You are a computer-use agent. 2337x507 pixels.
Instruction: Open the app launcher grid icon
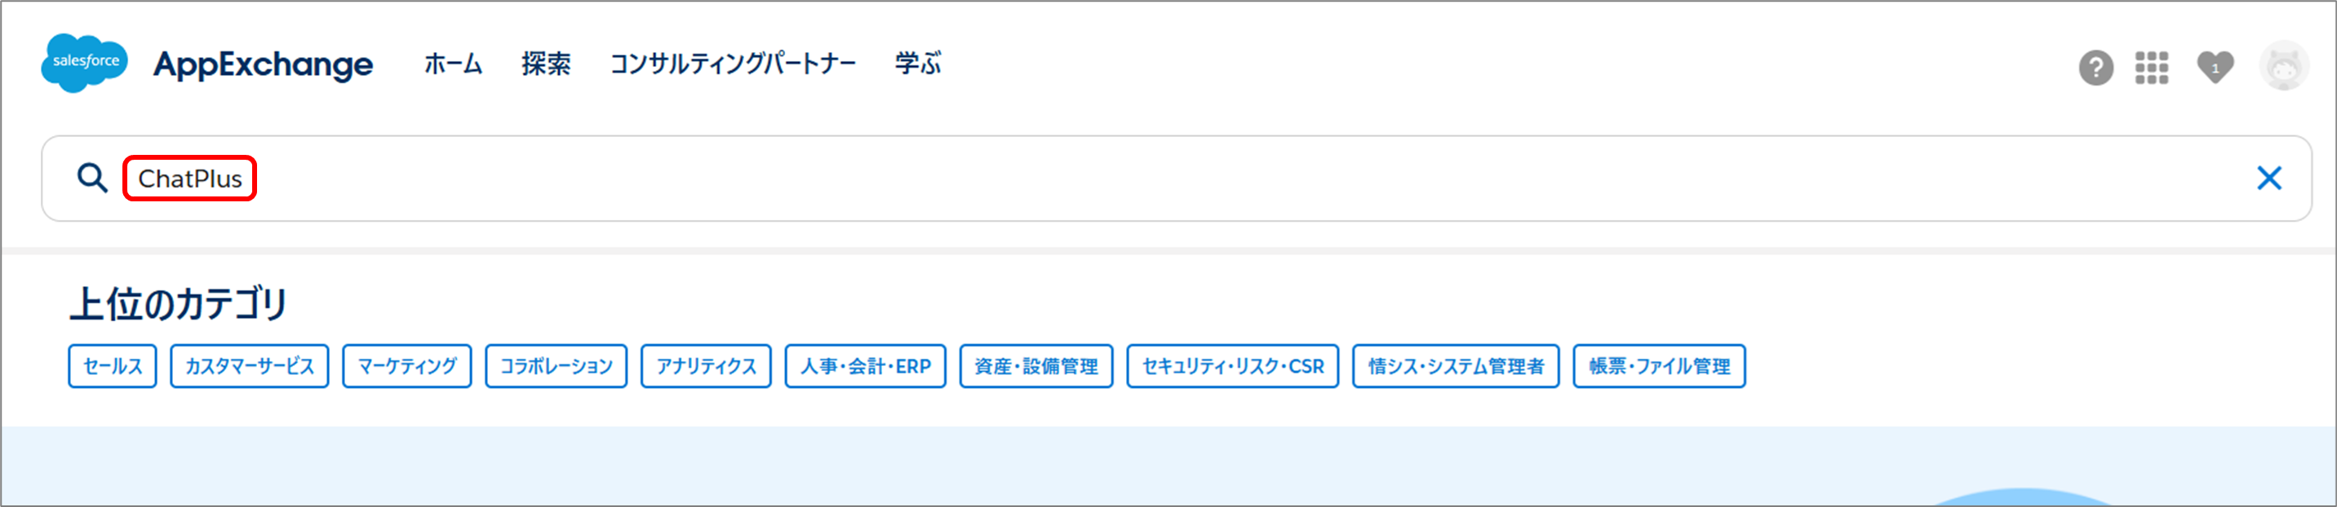point(2152,68)
